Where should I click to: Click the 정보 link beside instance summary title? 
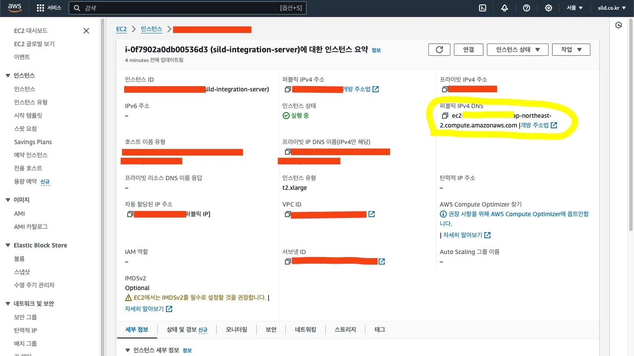click(376, 51)
